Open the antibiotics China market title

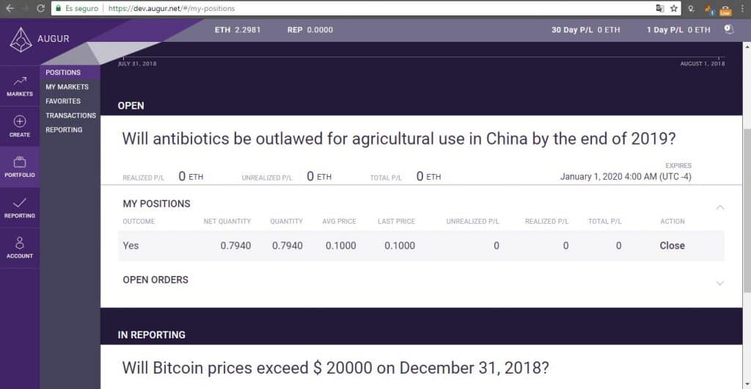coord(399,139)
